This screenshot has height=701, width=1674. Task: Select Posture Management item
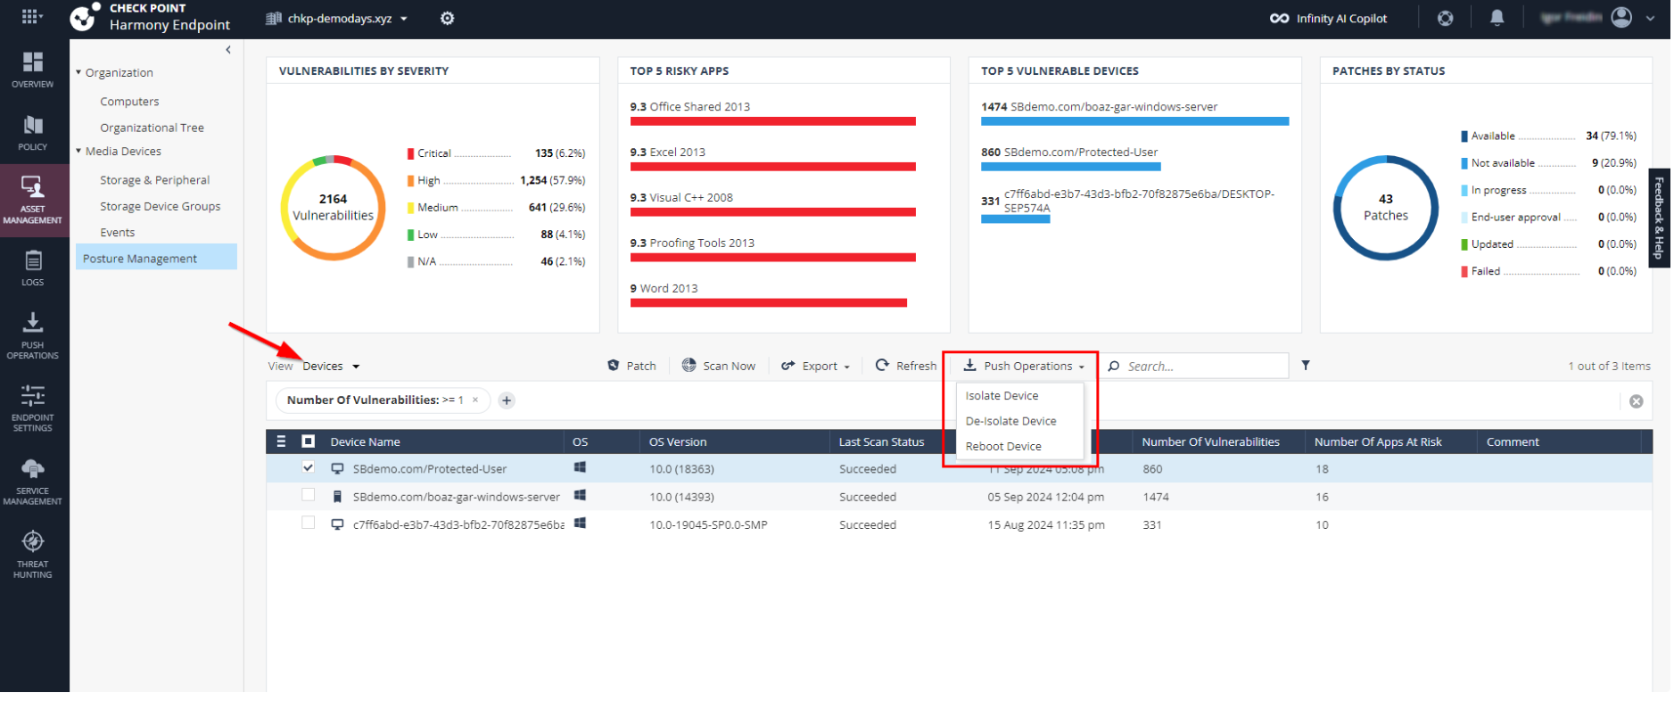click(x=156, y=258)
